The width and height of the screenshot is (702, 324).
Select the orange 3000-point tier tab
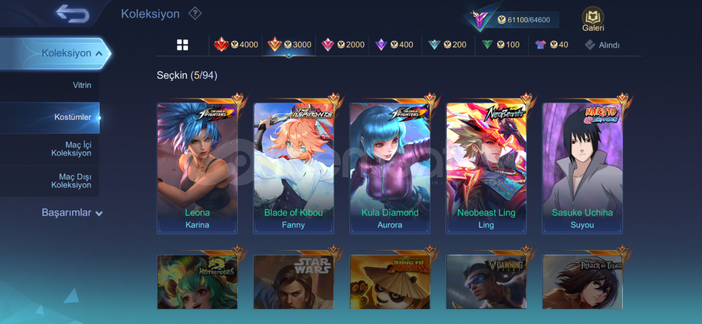[289, 45]
